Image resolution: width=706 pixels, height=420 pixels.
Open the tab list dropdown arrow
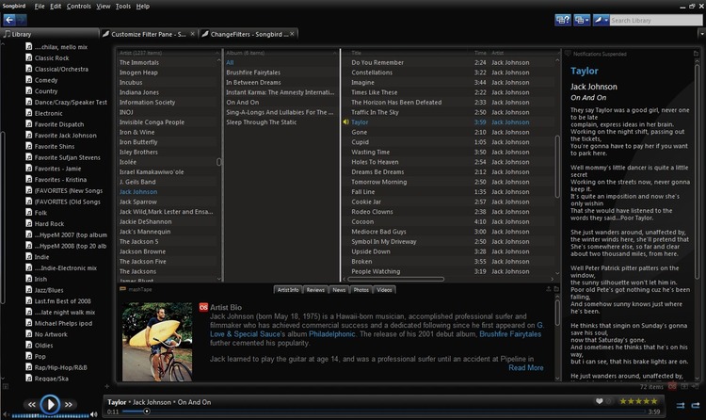pyautogui.click(x=701, y=33)
